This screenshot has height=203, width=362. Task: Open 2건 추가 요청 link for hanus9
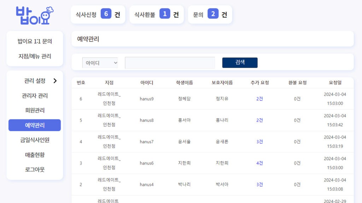(259, 99)
